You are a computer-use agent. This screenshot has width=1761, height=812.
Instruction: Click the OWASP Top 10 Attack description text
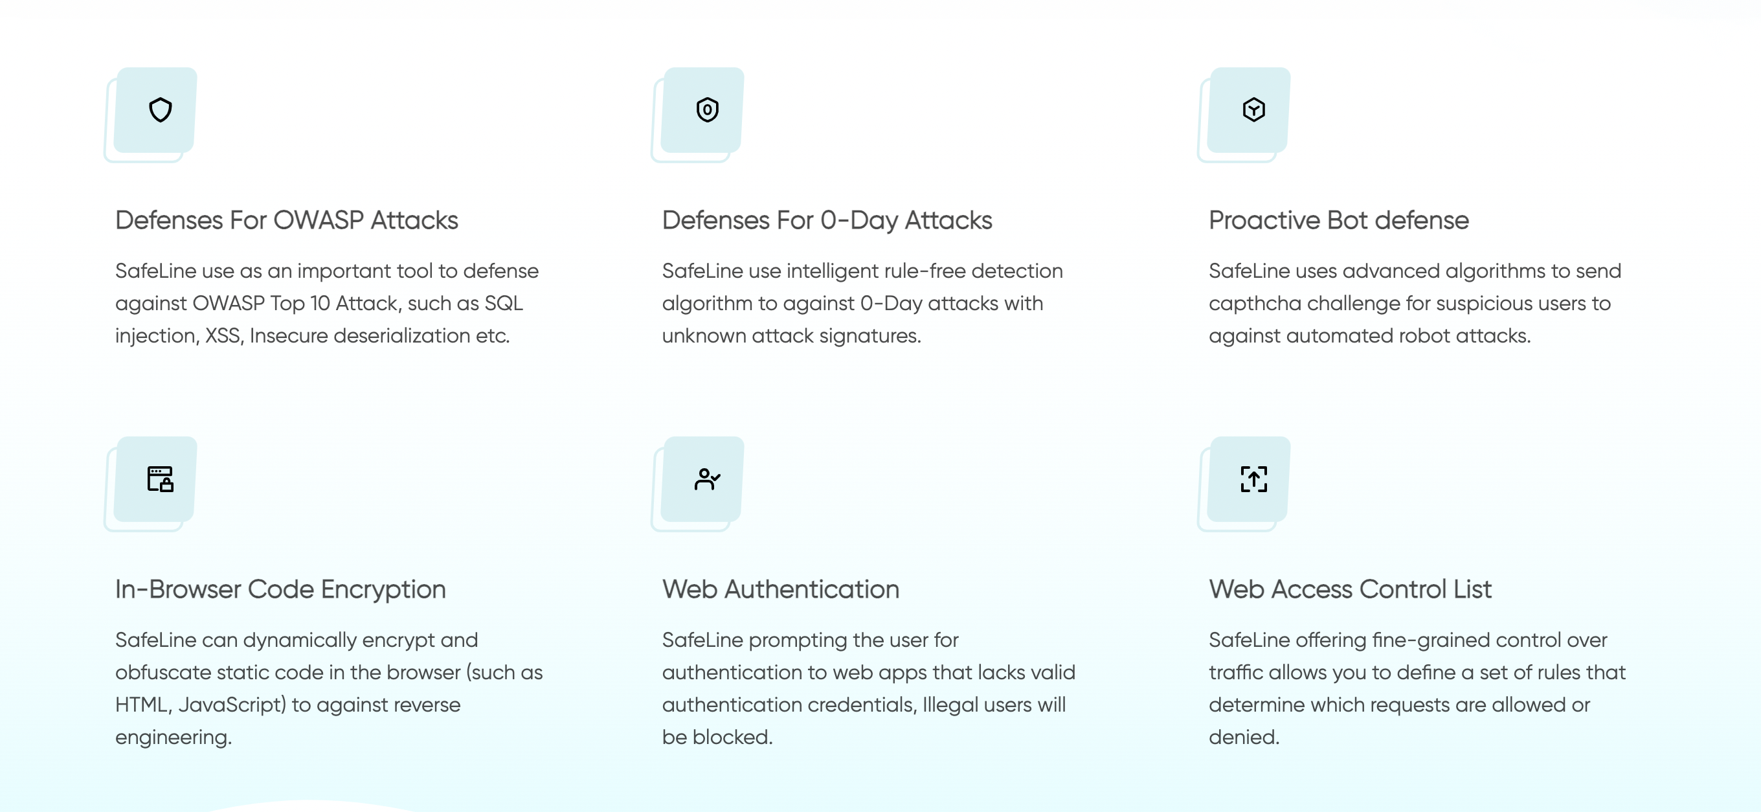point(327,304)
